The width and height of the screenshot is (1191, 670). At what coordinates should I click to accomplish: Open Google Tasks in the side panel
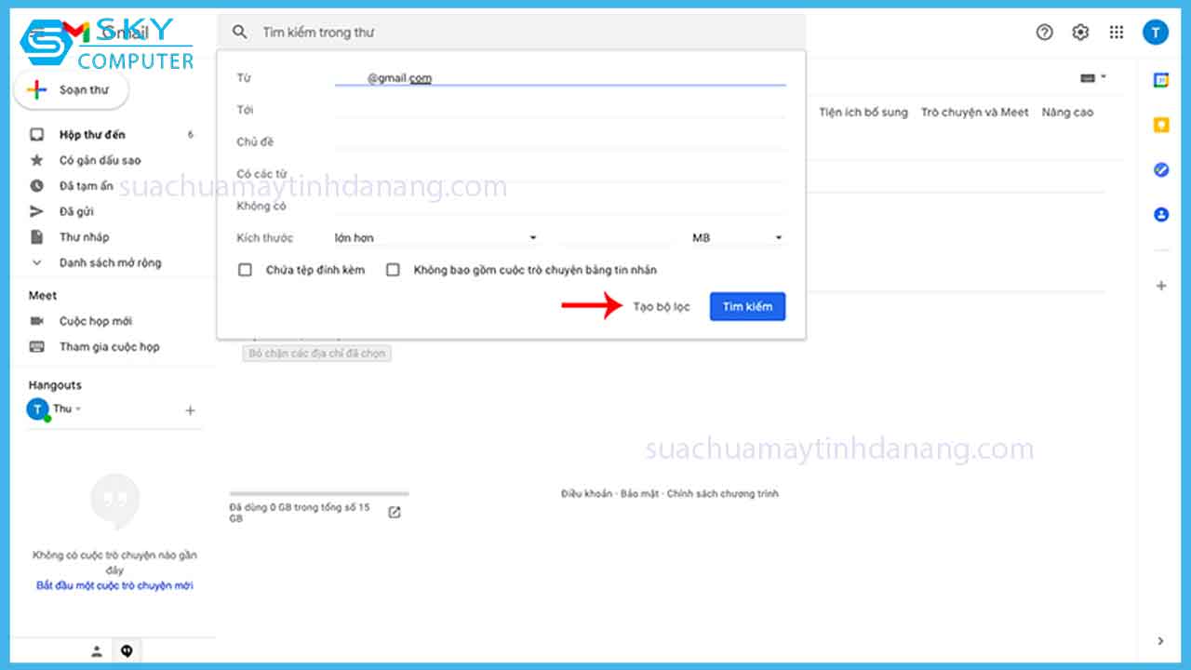(1160, 169)
